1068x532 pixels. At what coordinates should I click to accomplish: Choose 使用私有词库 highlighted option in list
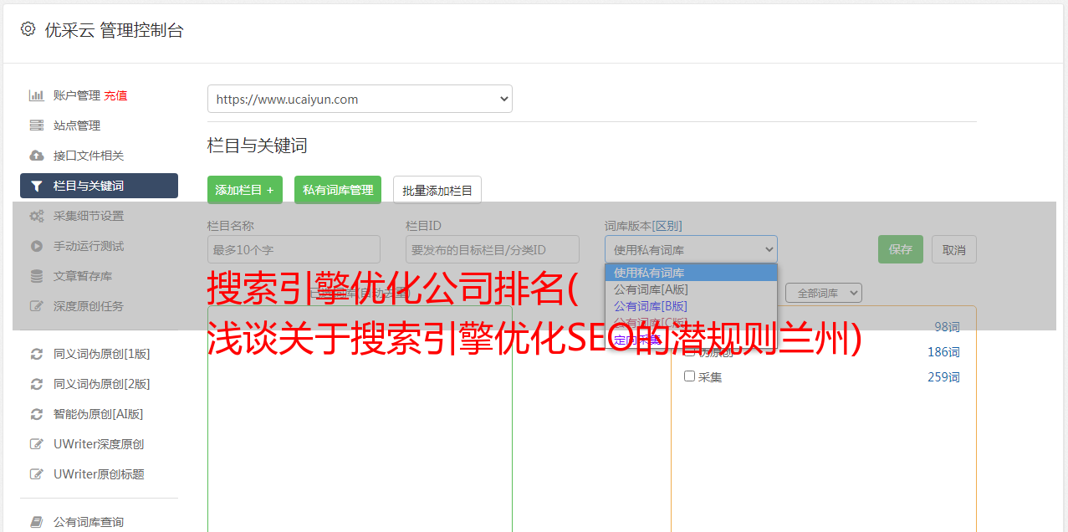click(691, 273)
